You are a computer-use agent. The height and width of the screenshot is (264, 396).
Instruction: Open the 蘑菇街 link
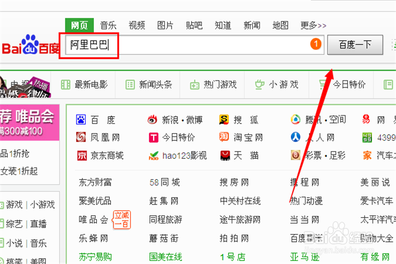pos(164,238)
